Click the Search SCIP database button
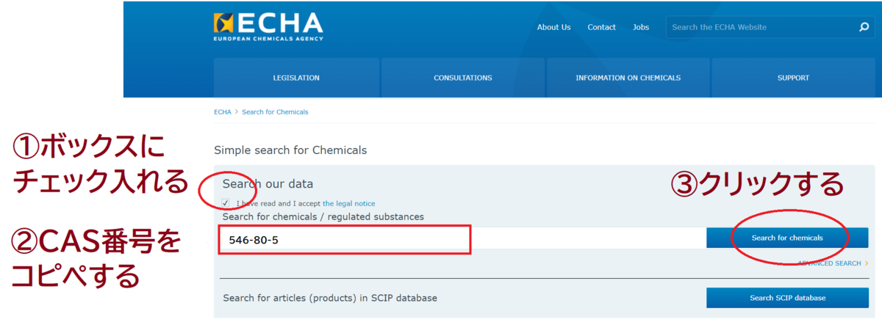This screenshot has width=882, height=322. pos(787,298)
